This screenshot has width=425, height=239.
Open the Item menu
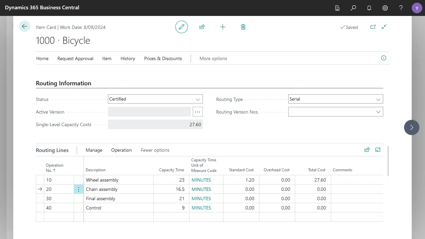[107, 58]
